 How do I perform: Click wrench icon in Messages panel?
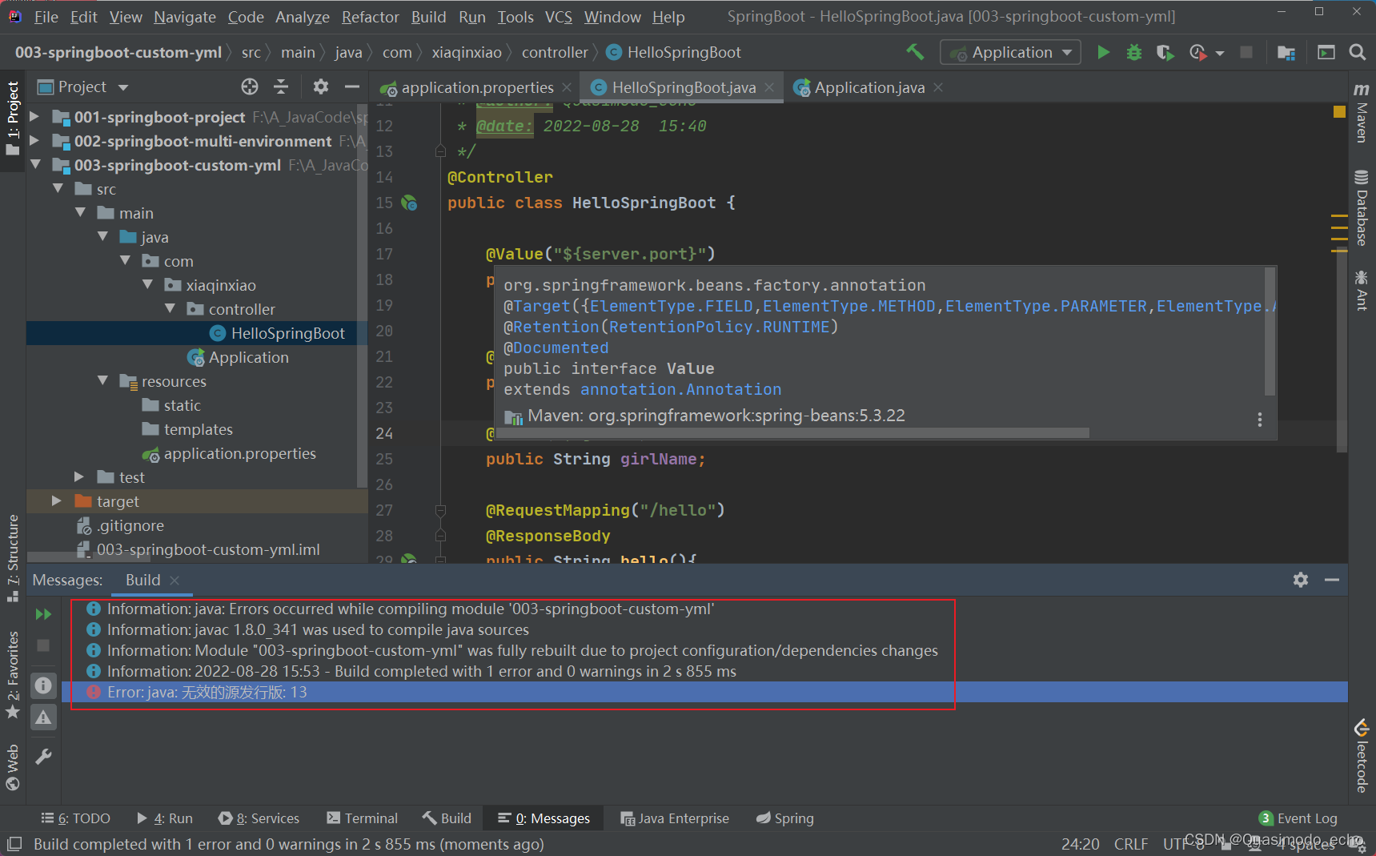pos(43,757)
